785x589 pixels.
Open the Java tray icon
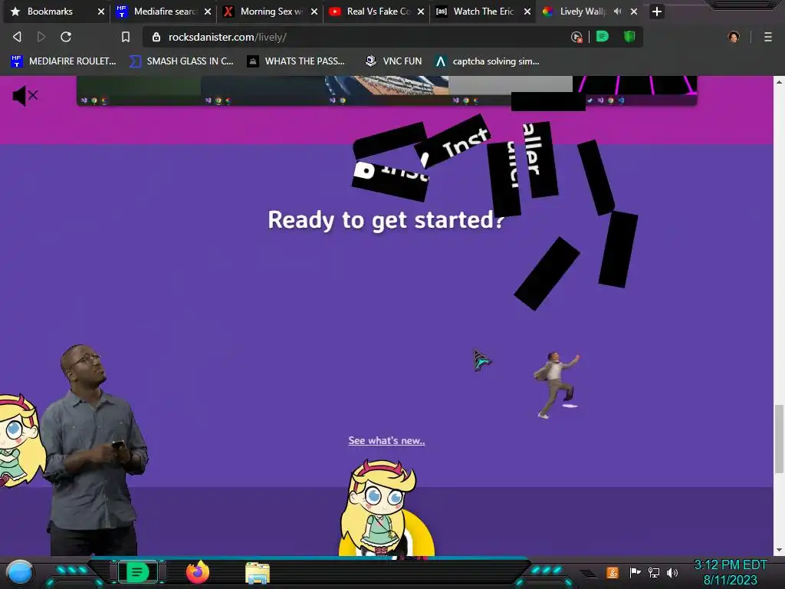pos(613,572)
